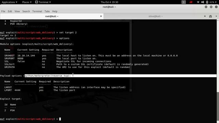The width and height of the screenshot is (219, 123).
Task: Open the Wi-Fi network icon
Action: point(198,2)
